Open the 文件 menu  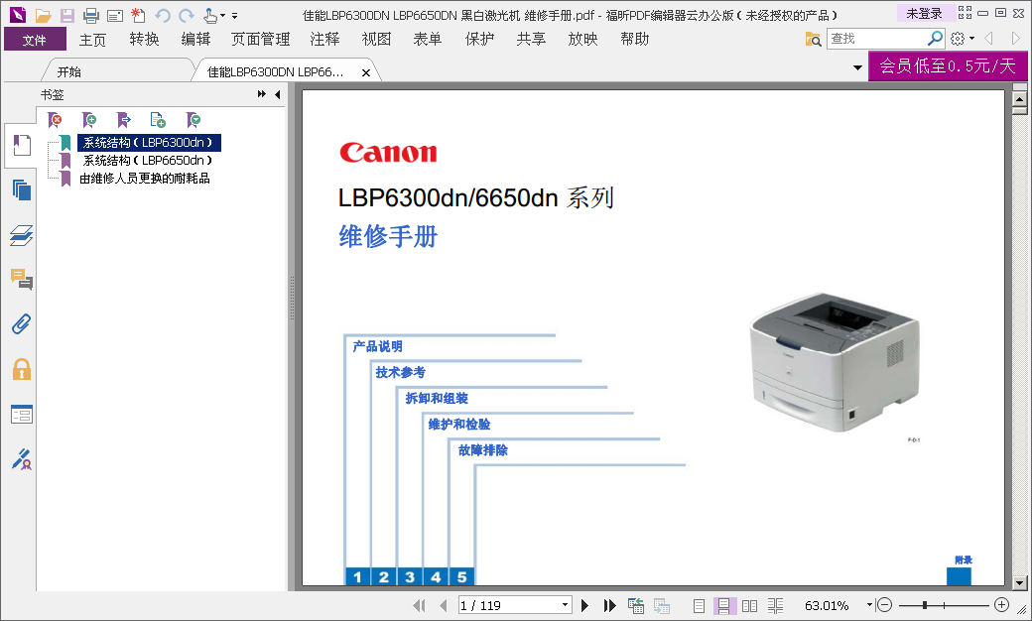(35, 40)
